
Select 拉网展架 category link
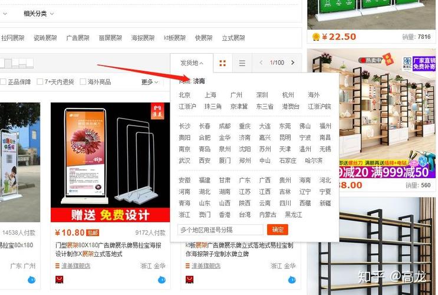pos(12,38)
